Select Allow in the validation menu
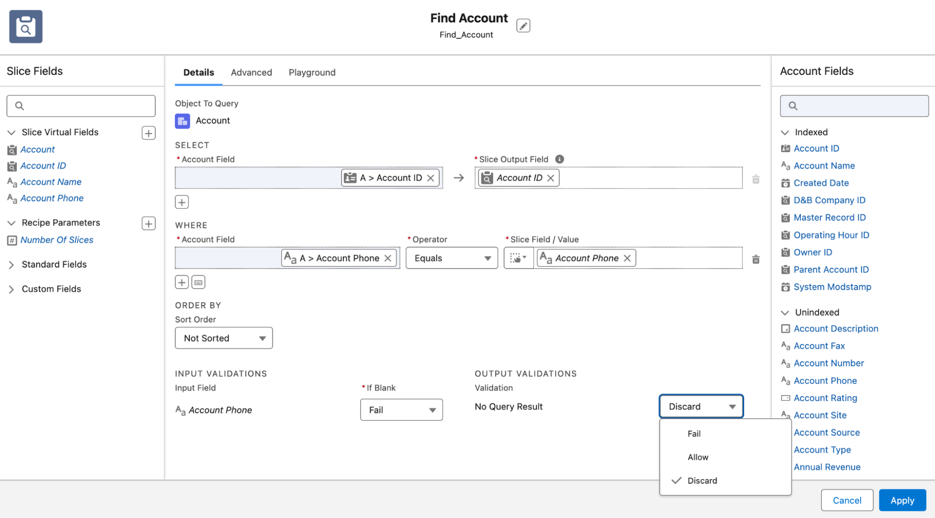 [698, 457]
